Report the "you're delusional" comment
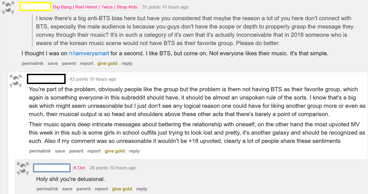This screenshot has width=368, height=194. (101, 189)
